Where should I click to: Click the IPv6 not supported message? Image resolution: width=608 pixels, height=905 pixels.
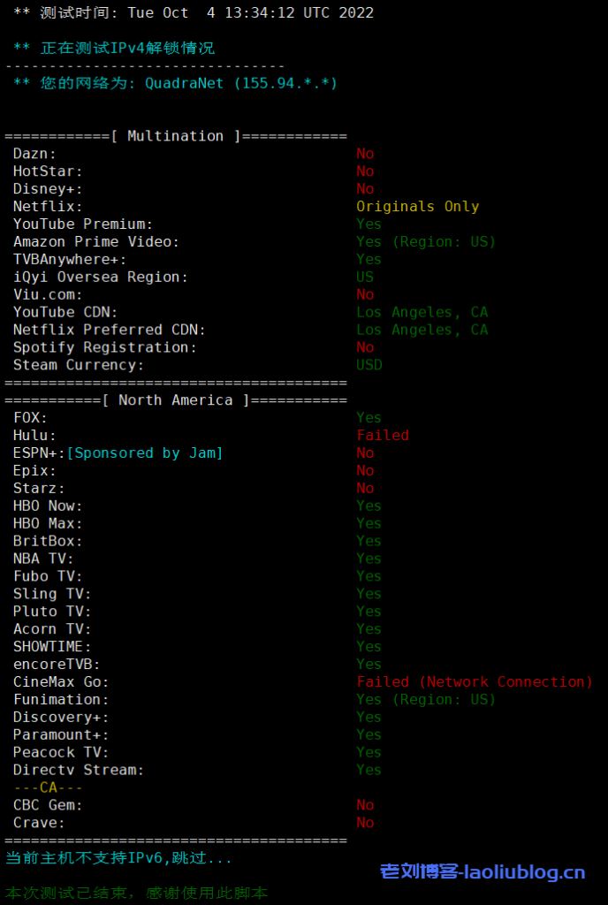pos(118,858)
